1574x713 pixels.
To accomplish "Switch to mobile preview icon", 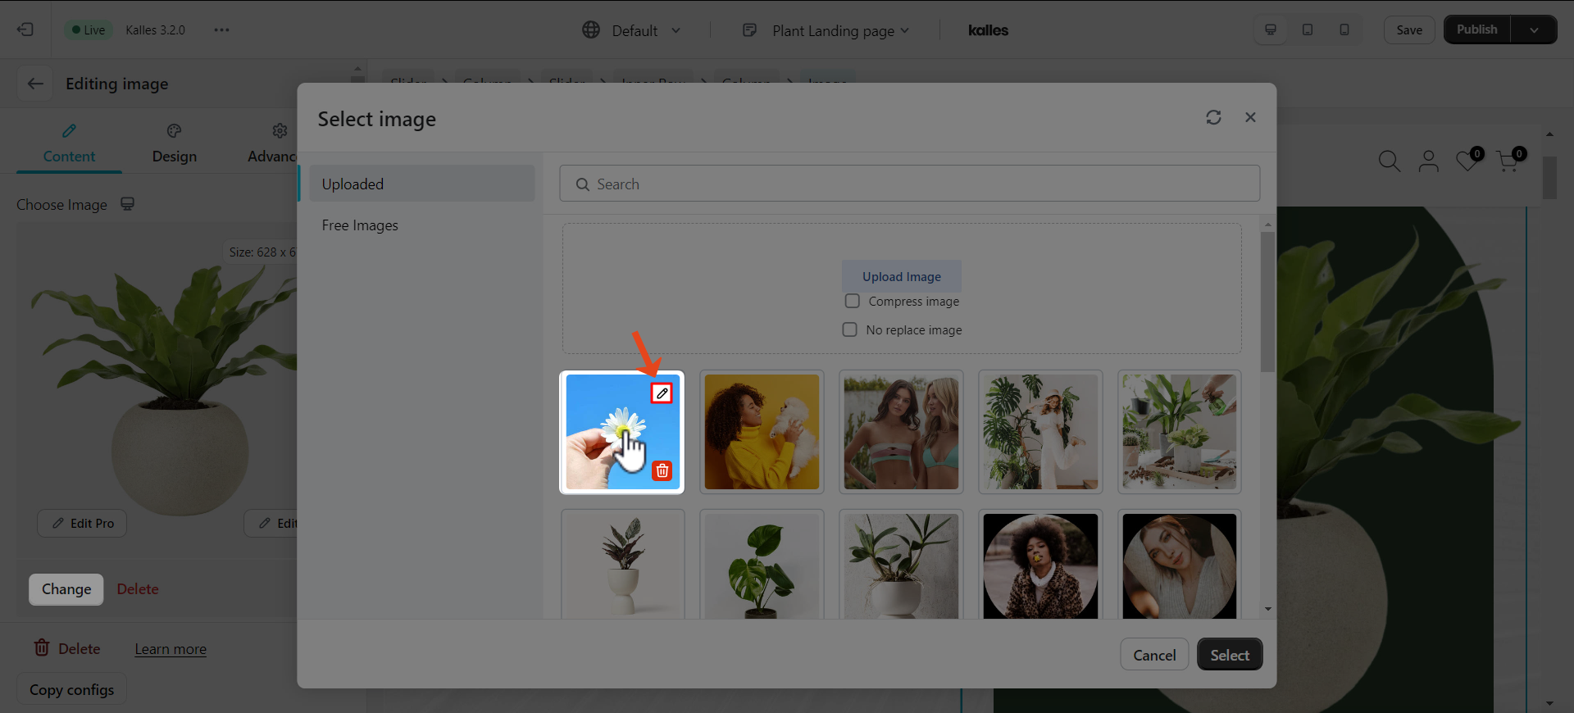I will [1344, 30].
